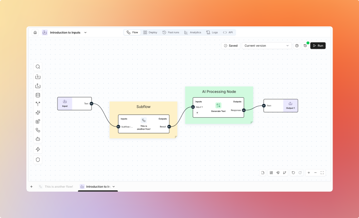Viewport: 359px width, 218px height.
Task: Select the This is another flow! node
Action: click(144, 124)
